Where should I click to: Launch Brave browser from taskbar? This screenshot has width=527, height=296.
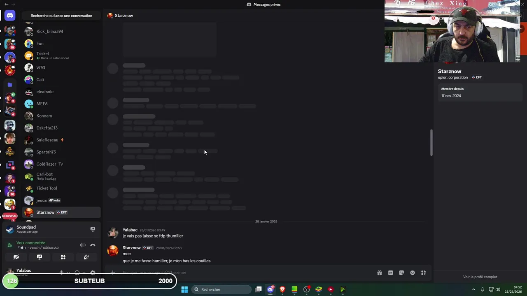pos(282,289)
